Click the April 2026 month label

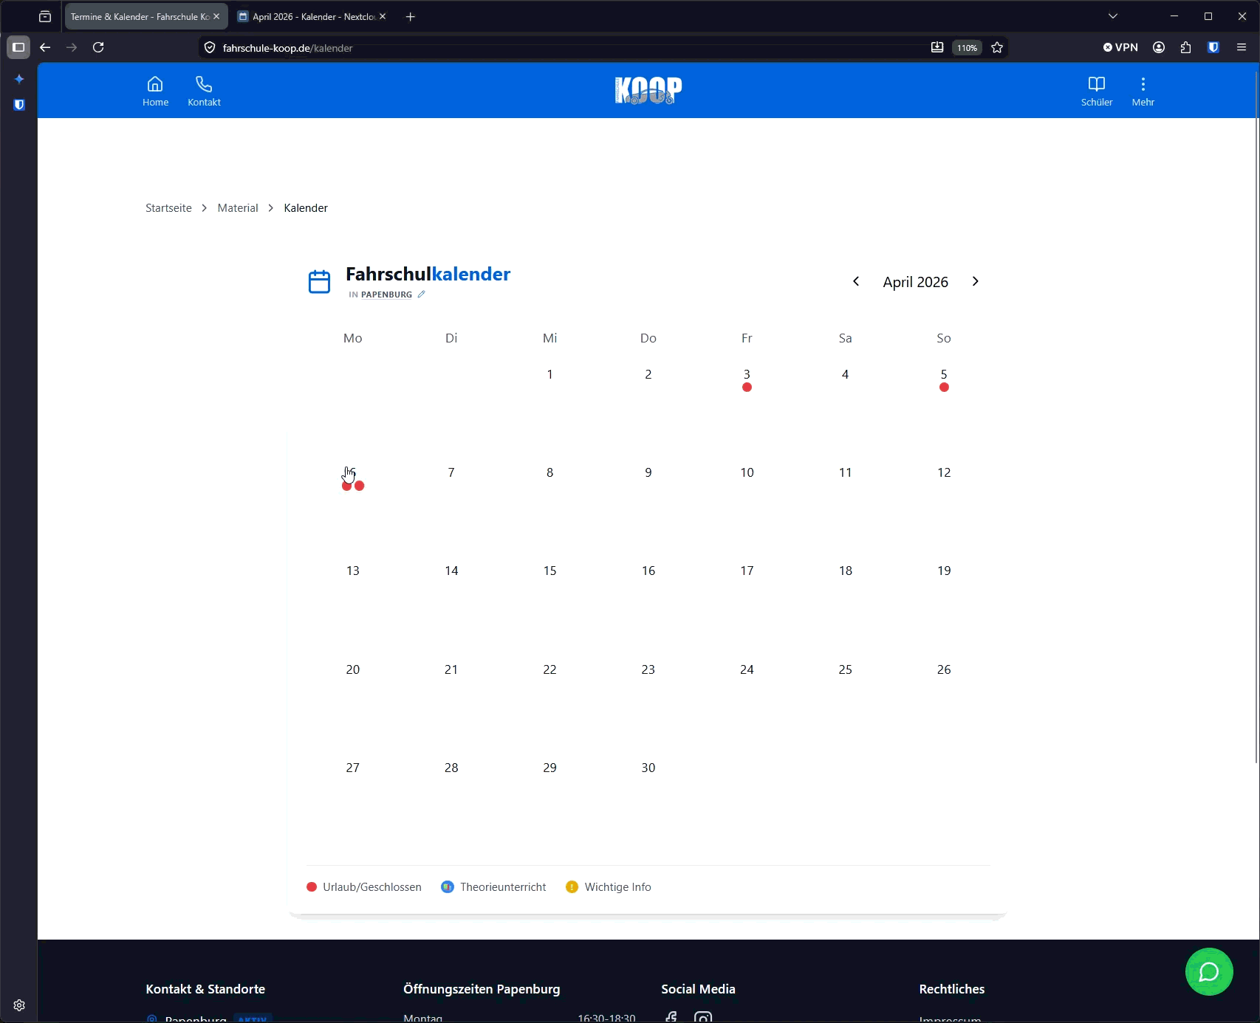coord(916,282)
